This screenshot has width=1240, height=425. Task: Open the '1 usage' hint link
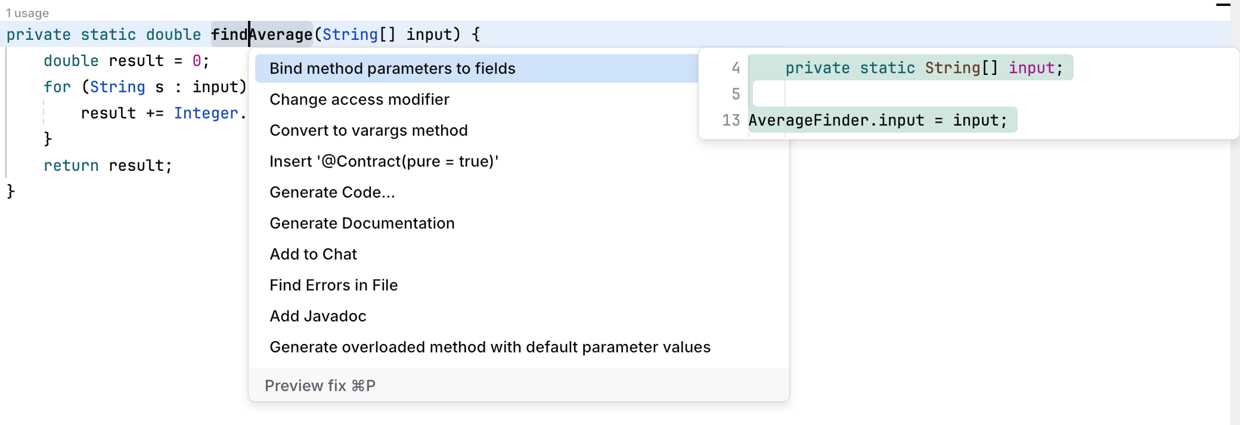pos(27,12)
